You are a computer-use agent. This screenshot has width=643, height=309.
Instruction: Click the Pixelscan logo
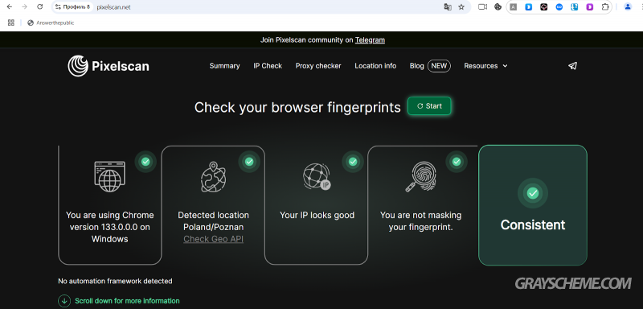click(x=109, y=66)
